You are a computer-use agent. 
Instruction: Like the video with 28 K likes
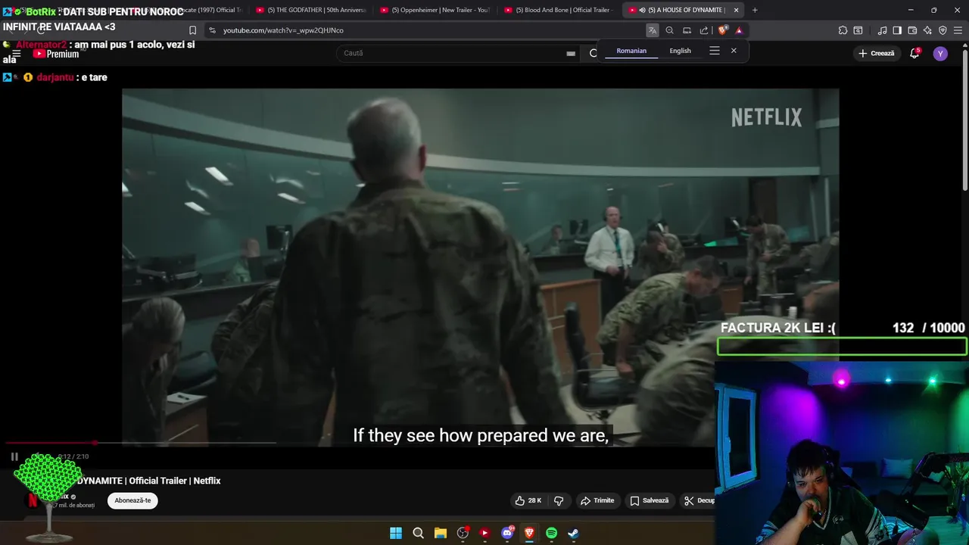pos(528,500)
